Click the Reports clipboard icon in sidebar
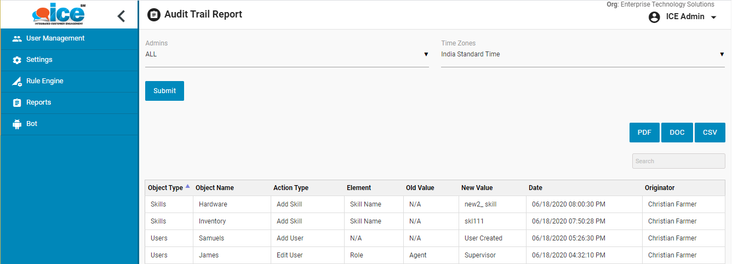 point(17,103)
